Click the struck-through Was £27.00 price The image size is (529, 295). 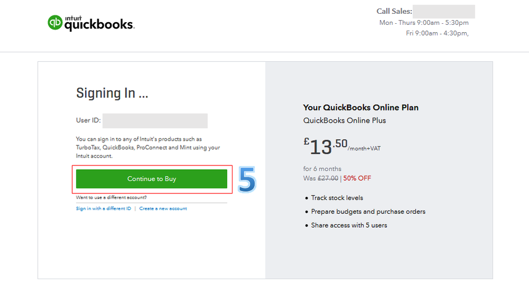point(321,178)
